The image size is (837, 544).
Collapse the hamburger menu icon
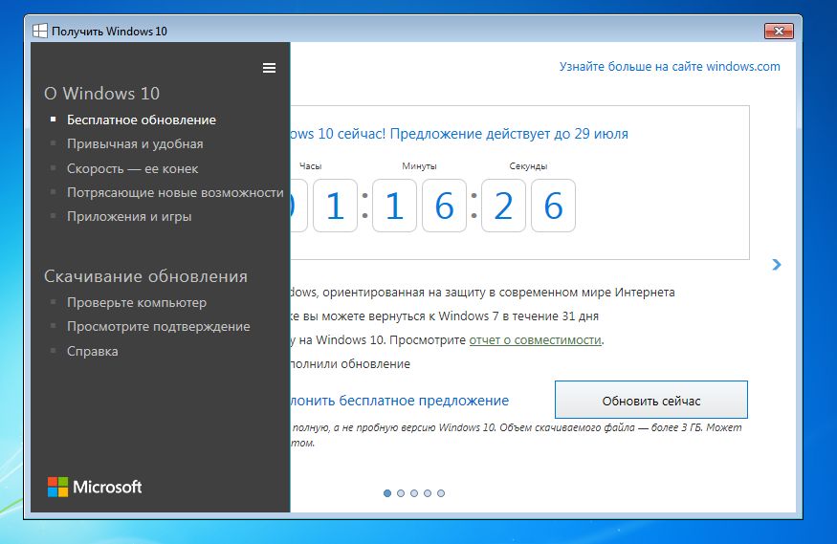pyautogui.click(x=269, y=68)
